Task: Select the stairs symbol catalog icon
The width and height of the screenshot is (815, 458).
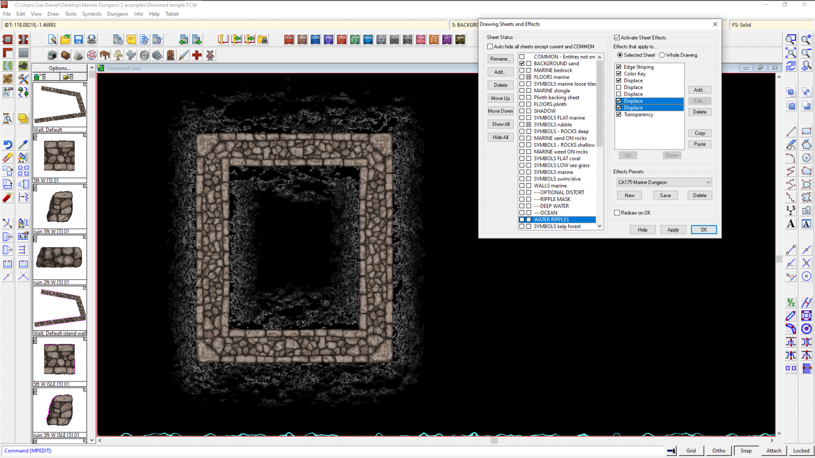Action: click(x=157, y=55)
